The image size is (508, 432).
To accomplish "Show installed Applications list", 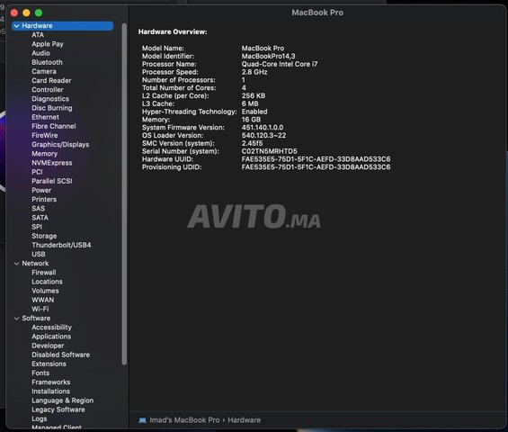I will tap(51, 337).
